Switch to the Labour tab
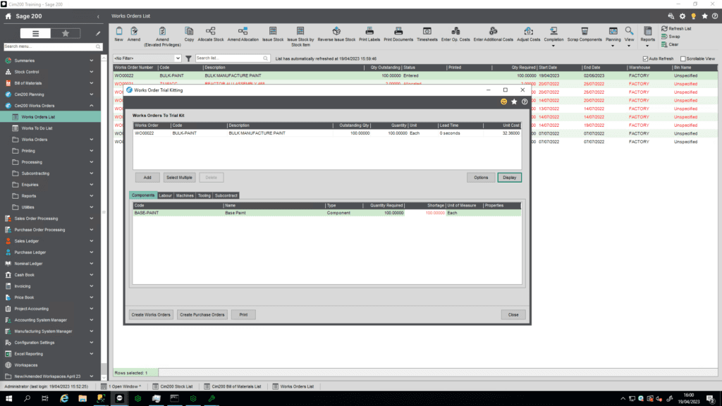722x406 pixels. pyautogui.click(x=166, y=195)
